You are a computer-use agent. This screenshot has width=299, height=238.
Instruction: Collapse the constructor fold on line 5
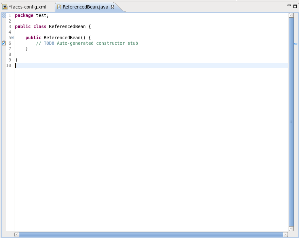click(12, 37)
